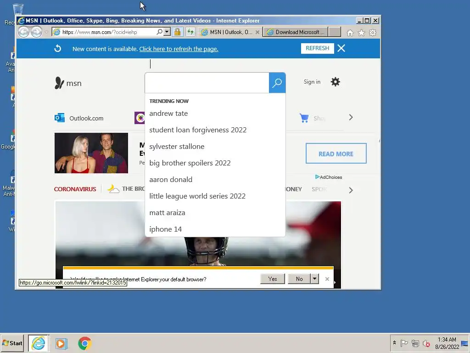Click the READ MORE button
Image resolution: width=470 pixels, height=353 pixels.
[x=336, y=154]
